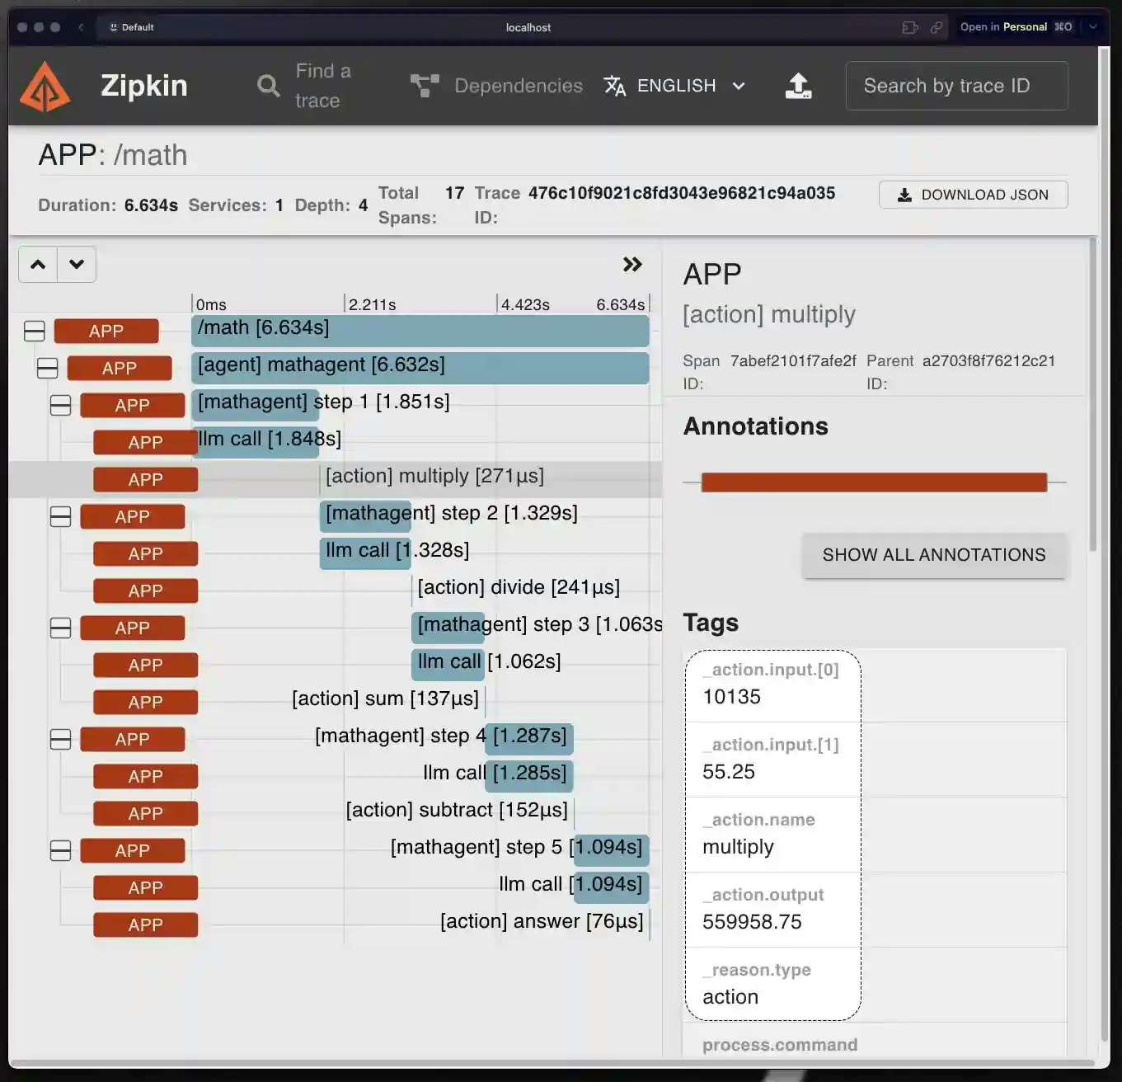Click the localhost address bar
Viewport: 1122px width, 1082px height.
528,27
